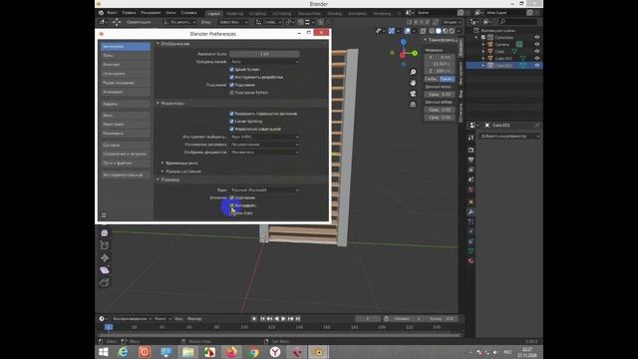Click the timeline current frame marker

(109, 327)
